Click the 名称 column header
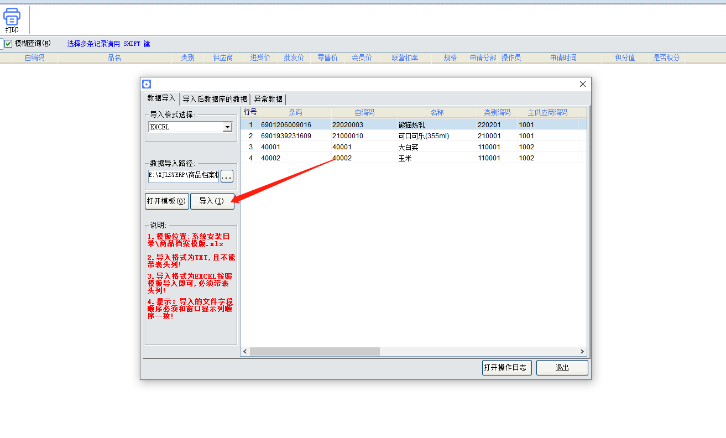 tap(437, 112)
